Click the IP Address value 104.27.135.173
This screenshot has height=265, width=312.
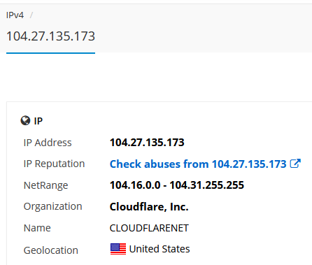(x=147, y=143)
